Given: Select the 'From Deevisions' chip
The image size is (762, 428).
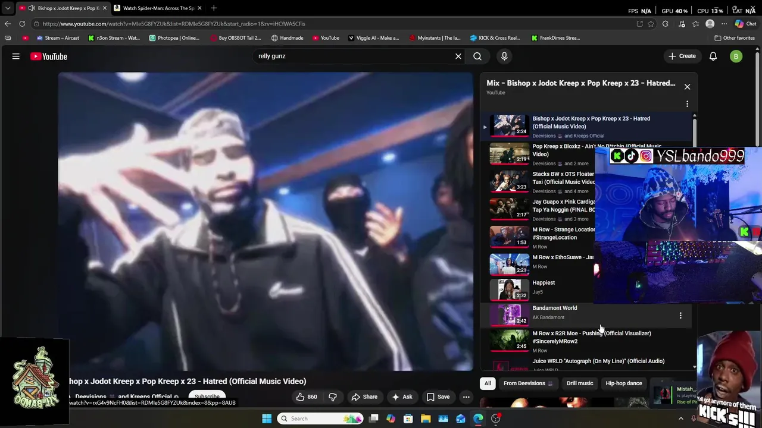Looking at the screenshot, I should (527, 383).
